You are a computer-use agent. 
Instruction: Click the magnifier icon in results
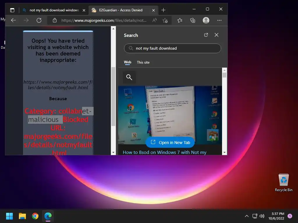pos(129,77)
